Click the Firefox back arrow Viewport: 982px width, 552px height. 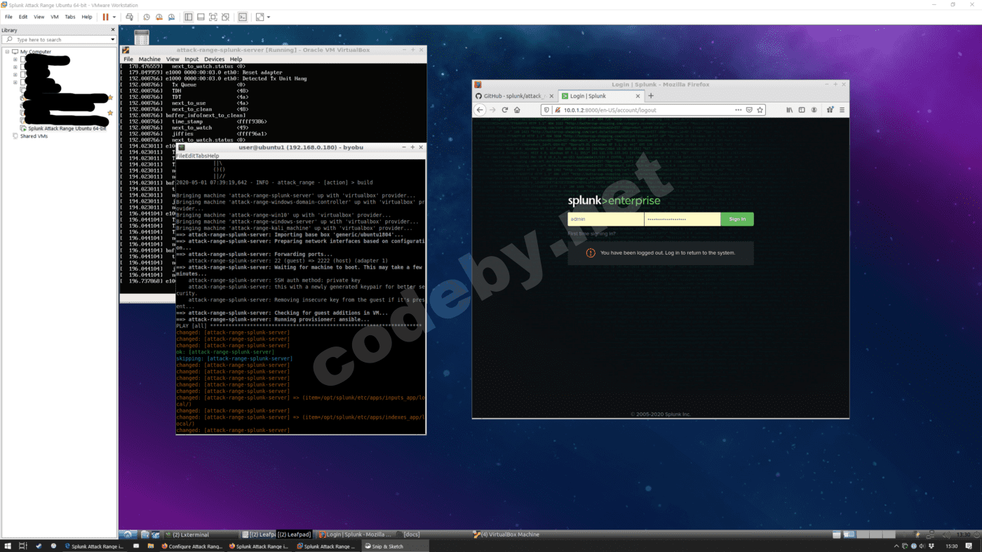tap(480, 110)
